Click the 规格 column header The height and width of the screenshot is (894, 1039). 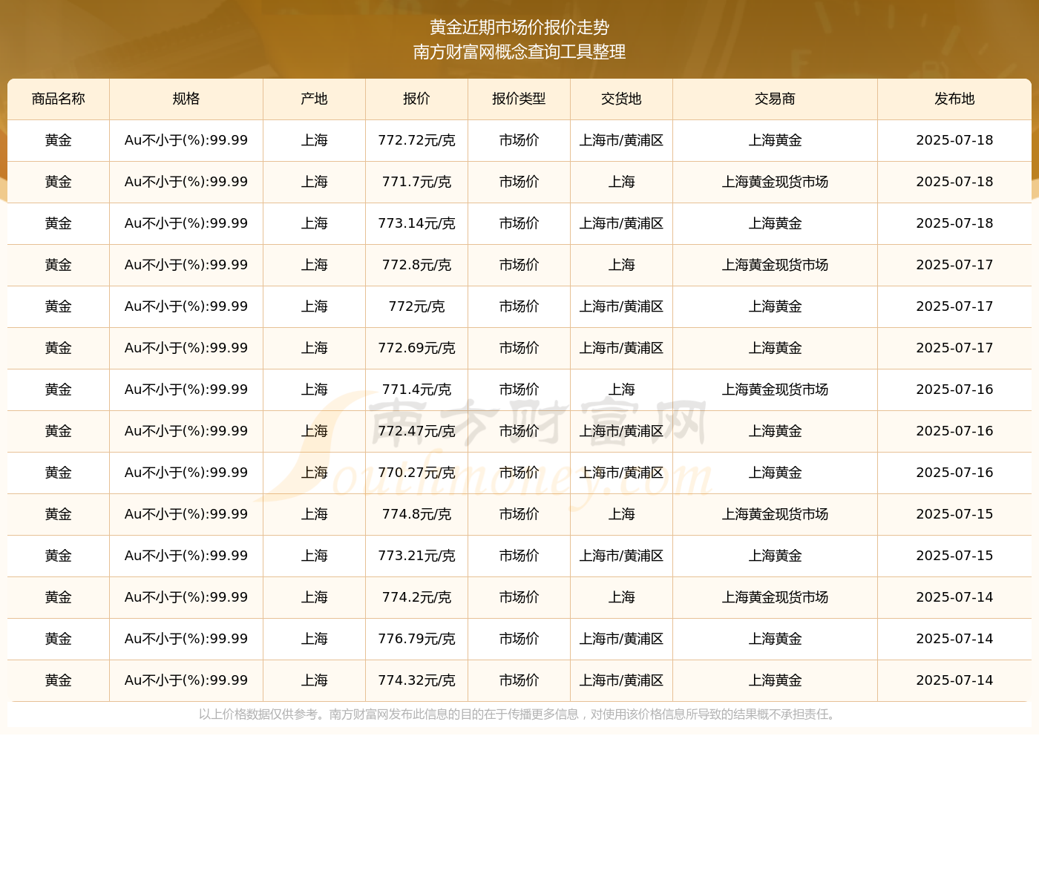coord(186,99)
